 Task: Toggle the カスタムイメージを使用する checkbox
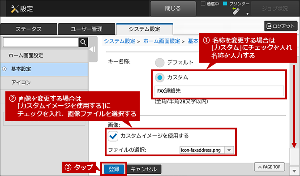click(x=113, y=136)
